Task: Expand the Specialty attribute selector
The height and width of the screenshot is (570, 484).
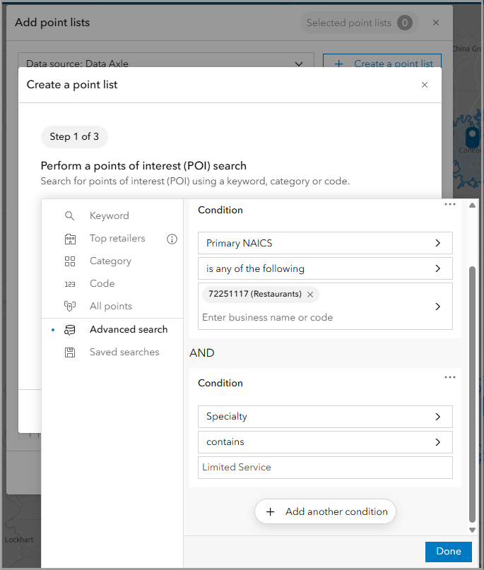Action: click(x=325, y=417)
